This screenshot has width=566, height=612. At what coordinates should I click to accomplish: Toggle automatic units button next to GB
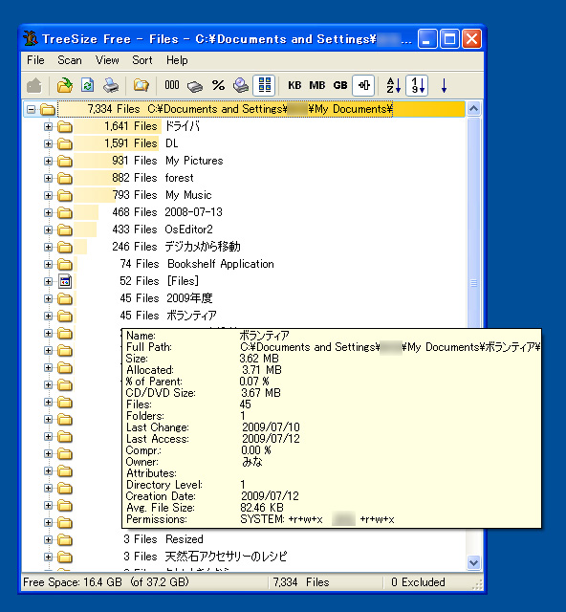[364, 85]
